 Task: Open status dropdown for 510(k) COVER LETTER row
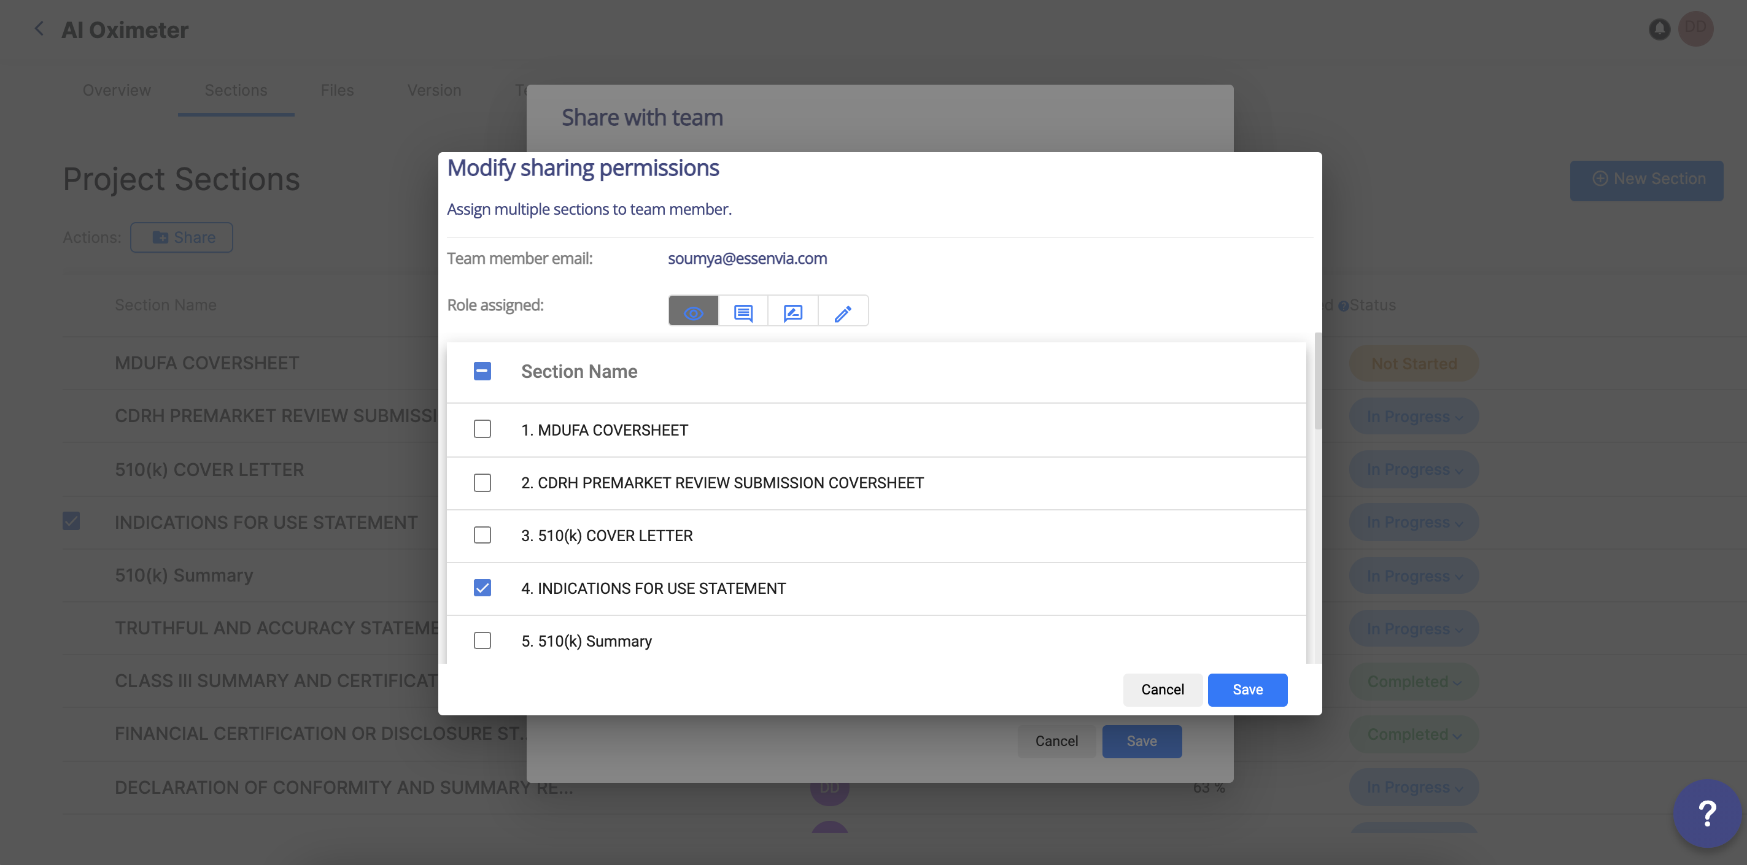[x=1413, y=469]
